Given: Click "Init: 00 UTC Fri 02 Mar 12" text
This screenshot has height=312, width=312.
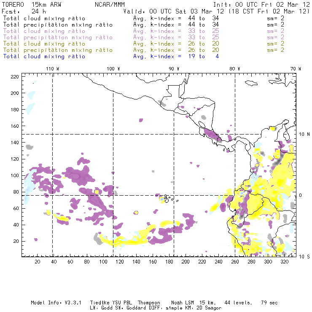Looking at the screenshot, I should tap(261, 5).
